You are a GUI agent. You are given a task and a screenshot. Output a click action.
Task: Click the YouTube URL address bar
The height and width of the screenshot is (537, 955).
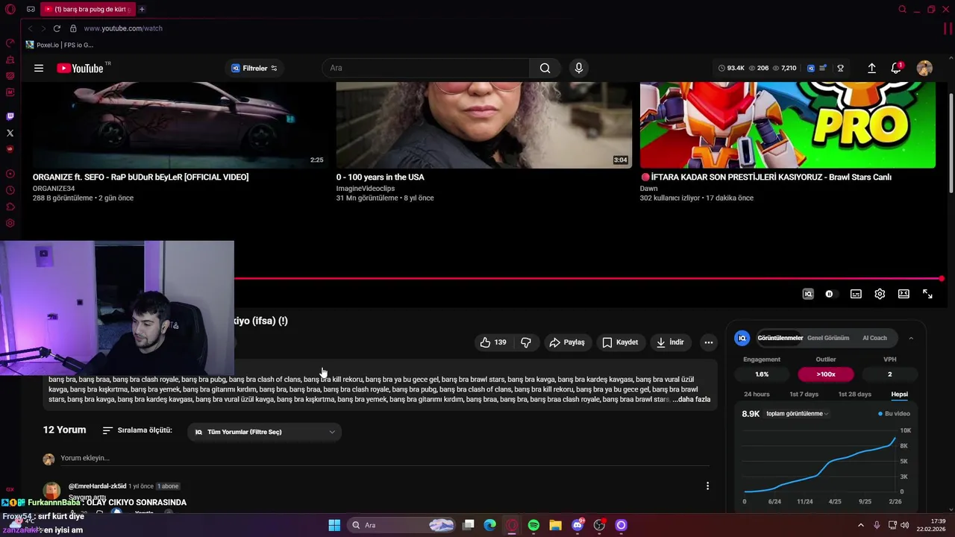coord(123,28)
